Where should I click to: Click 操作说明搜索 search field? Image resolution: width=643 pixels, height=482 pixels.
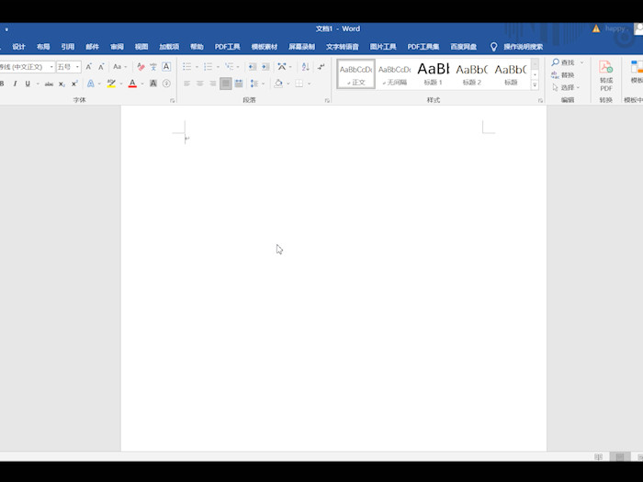(524, 47)
